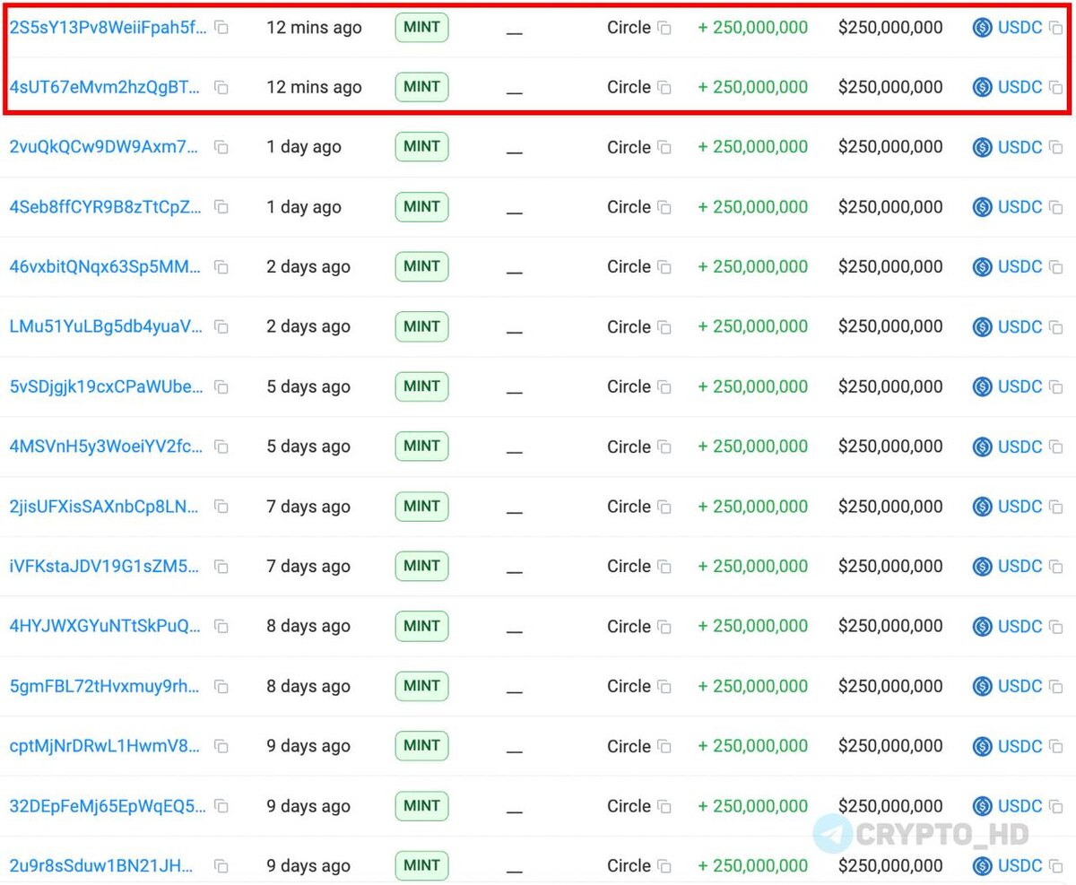The image size is (1076, 885).
Task: Copy USDC token address in iVFKstaJDV19 row
Action: point(1056,567)
